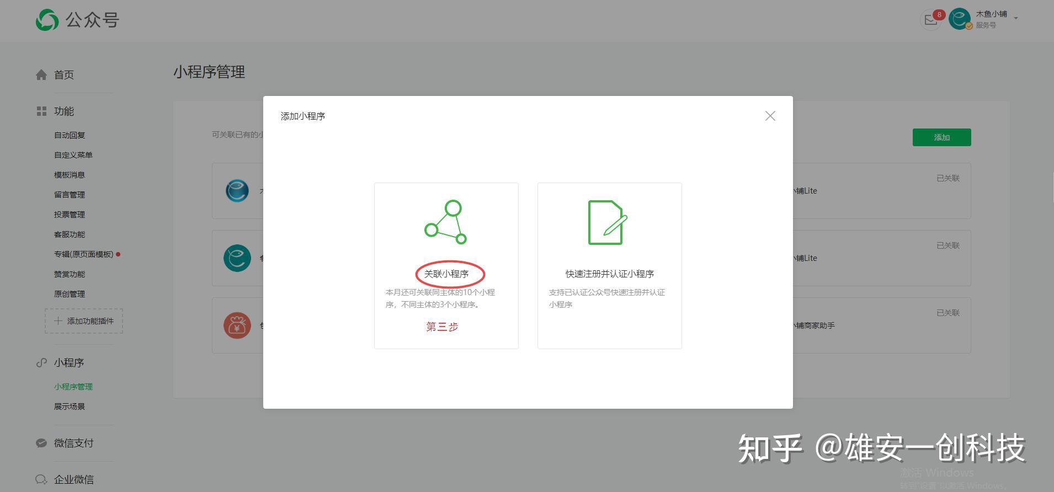Open 原创管理 menu item
The height and width of the screenshot is (492, 1054).
70,294
